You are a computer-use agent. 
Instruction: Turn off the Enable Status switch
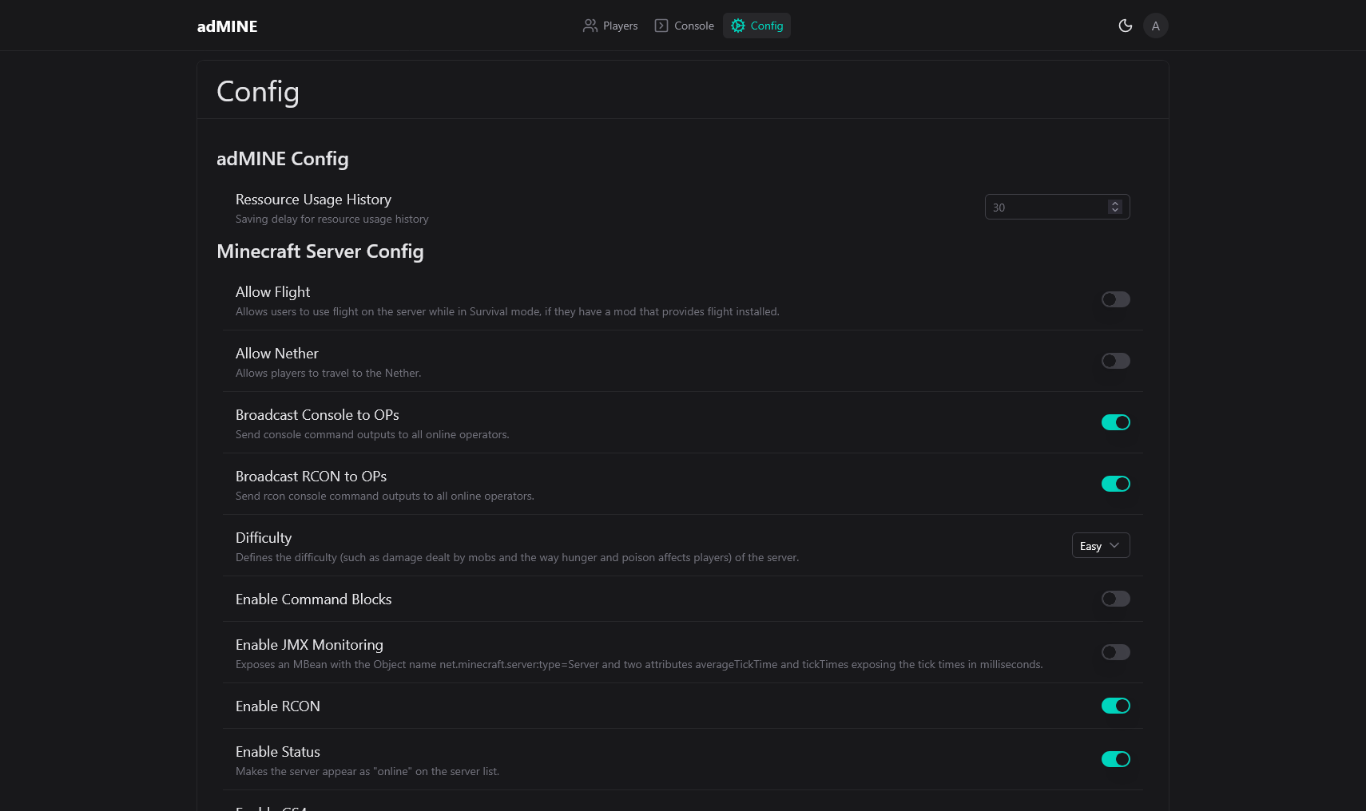tap(1115, 759)
